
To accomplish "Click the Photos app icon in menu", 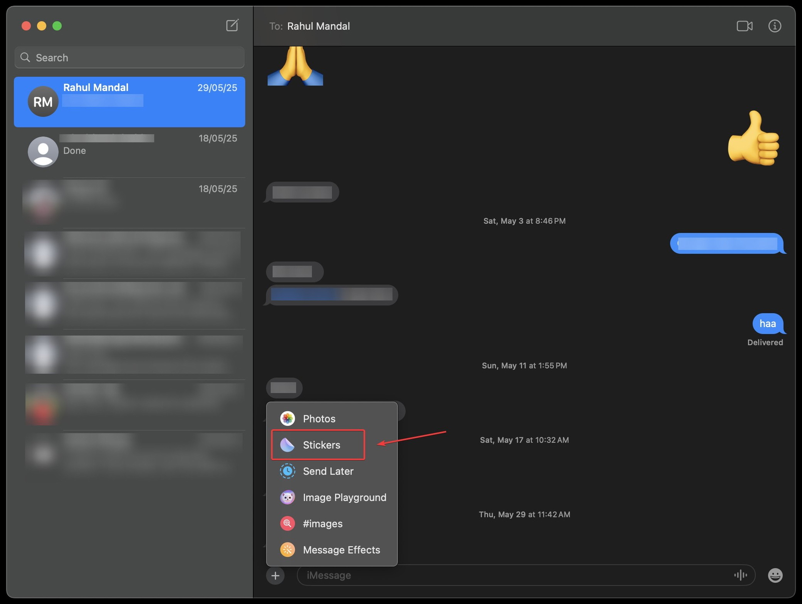I will coord(287,418).
